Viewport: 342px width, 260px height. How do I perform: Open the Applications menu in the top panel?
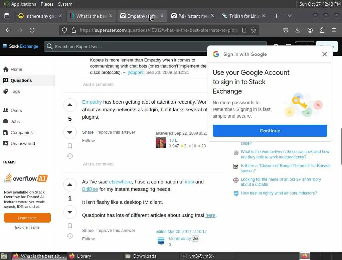pos(24,4)
